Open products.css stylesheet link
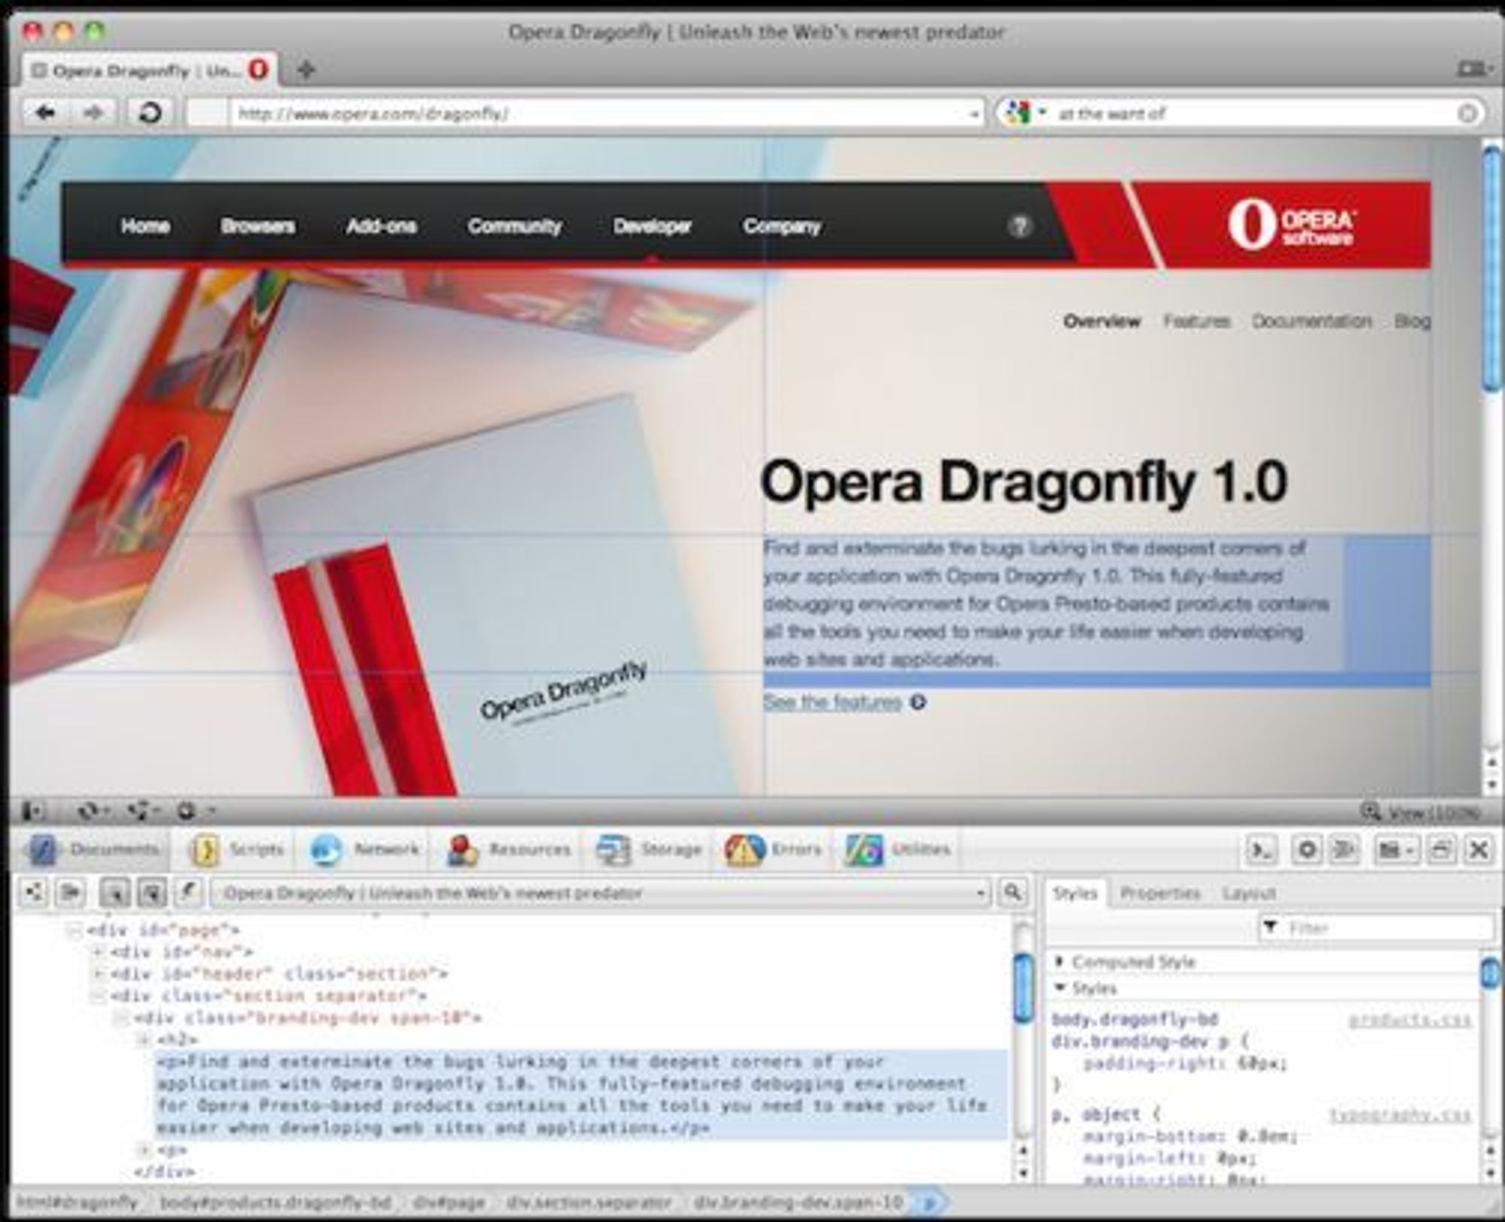 click(1409, 1020)
